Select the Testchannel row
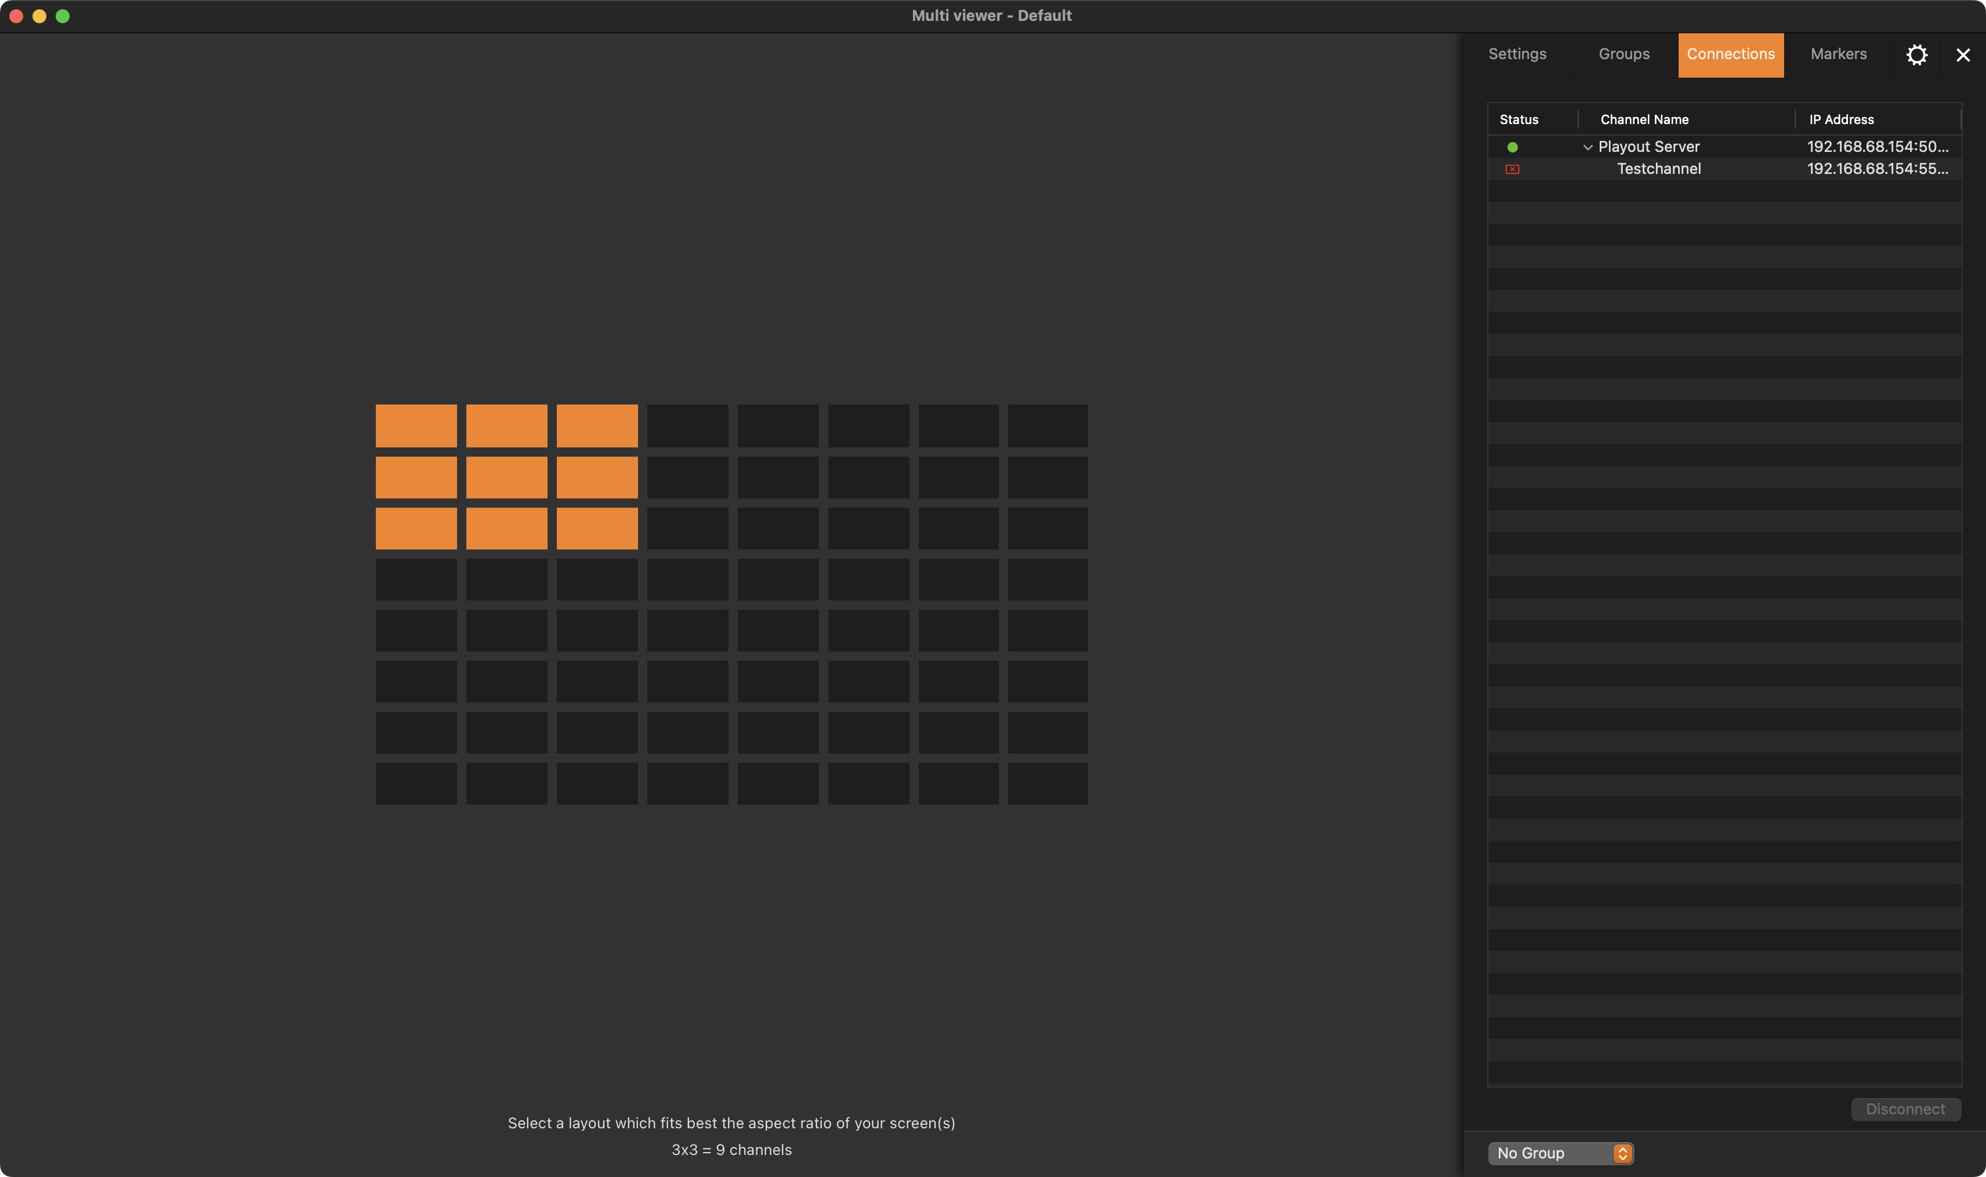The width and height of the screenshot is (1986, 1177). tap(1724, 169)
